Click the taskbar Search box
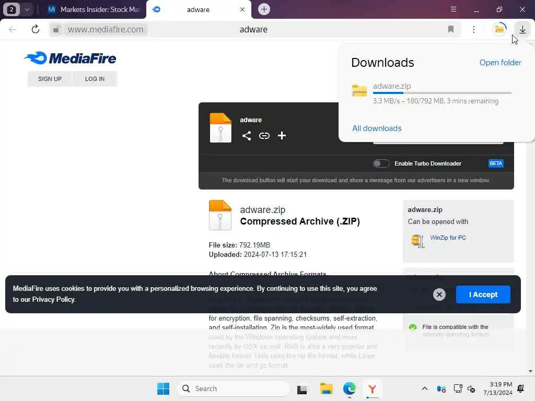Viewport: 535px width, 401px height. point(234,388)
